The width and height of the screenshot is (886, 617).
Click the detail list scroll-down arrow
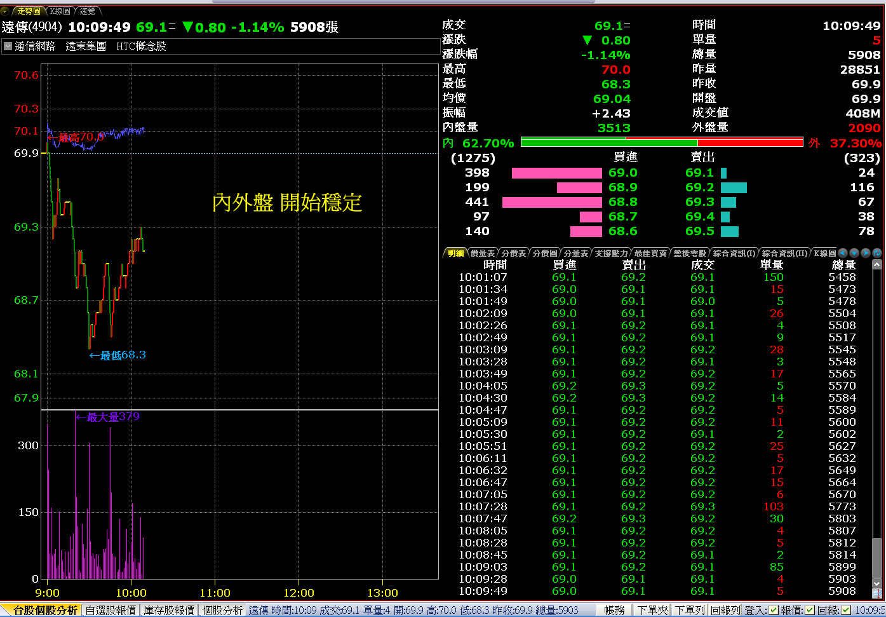click(877, 583)
